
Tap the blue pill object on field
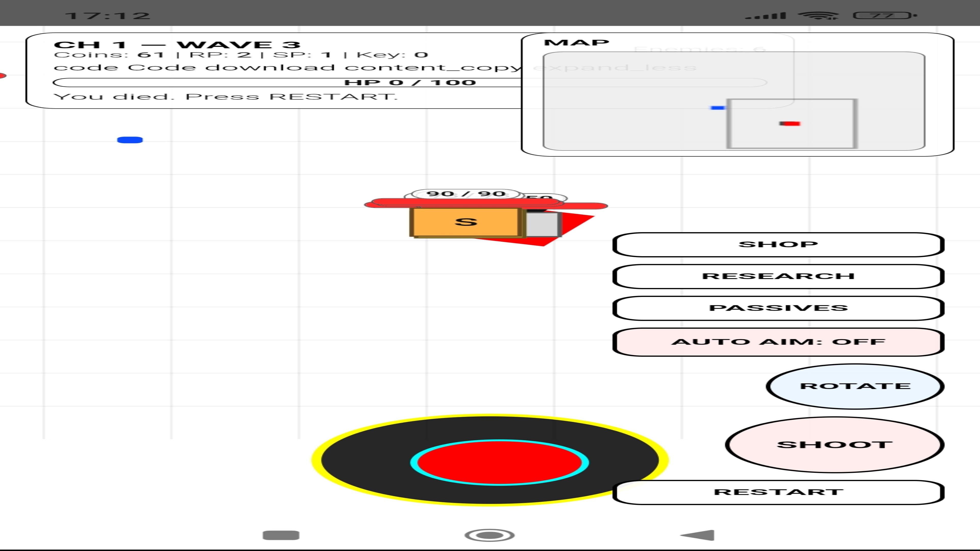tap(130, 140)
